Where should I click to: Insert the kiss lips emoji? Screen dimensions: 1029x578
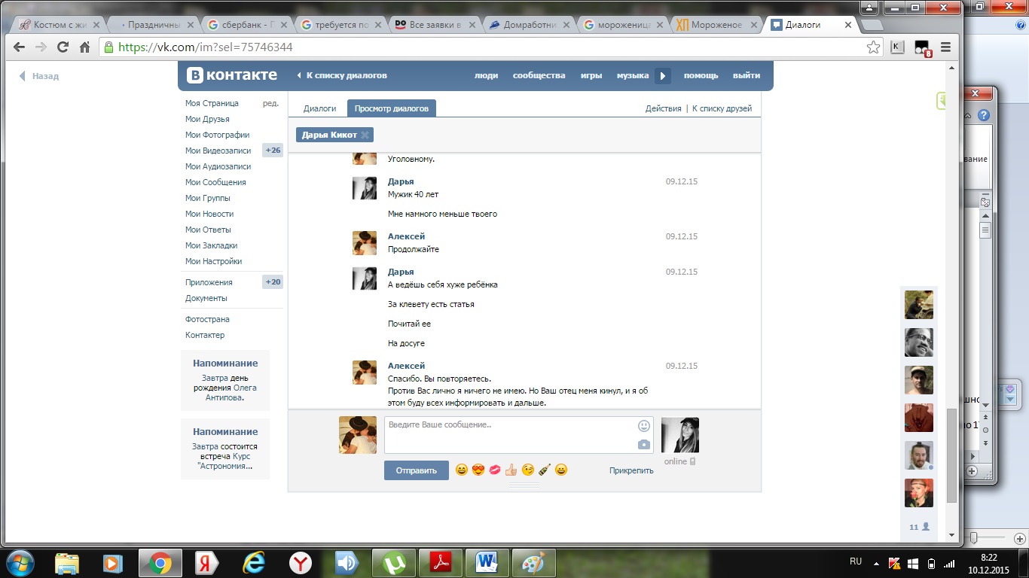[x=494, y=470]
